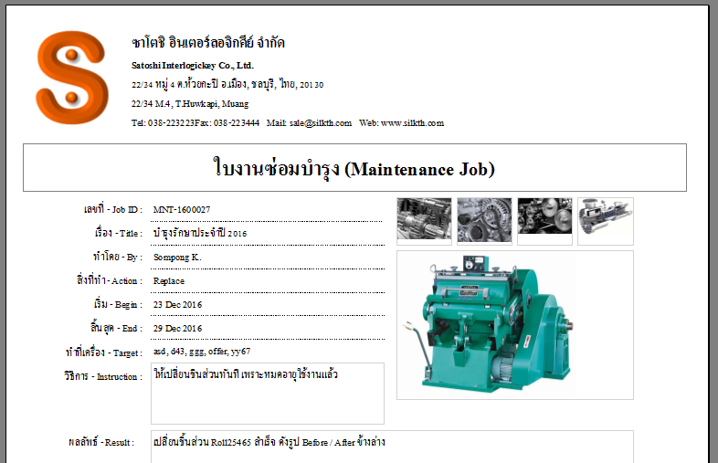Screen dimensions: 718x463
Task: Click the orange S company logo
Action: [x=72, y=77]
